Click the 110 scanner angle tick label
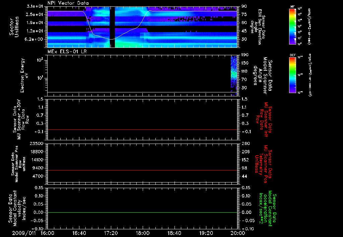The width and height of the screenshot is (343, 237). (245, 71)
